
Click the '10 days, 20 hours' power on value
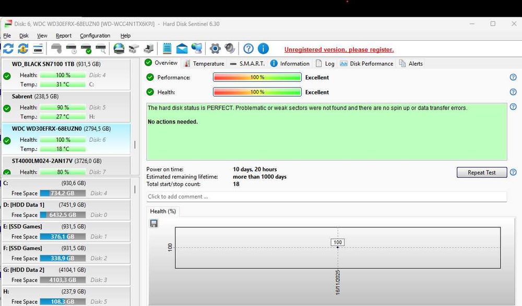[255, 169]
